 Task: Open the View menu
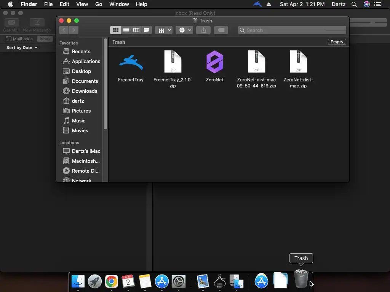pyautogui.click(x=82, y=4)
